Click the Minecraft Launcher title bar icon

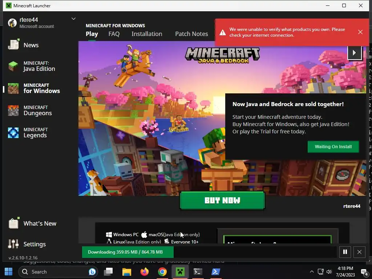(x=9, y=5)
